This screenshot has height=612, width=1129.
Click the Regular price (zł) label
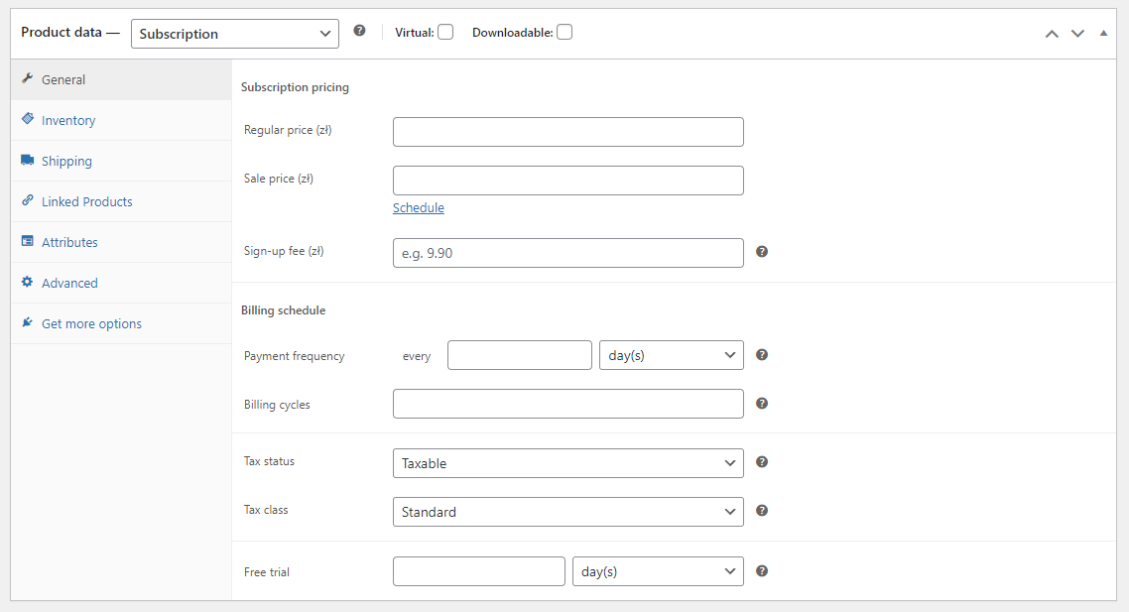pyautogui.click(x=288, y=130)
